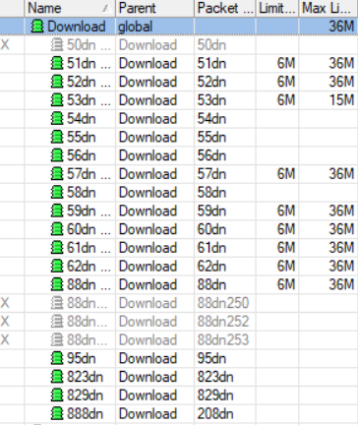Choose the queue icon of the 59dn row
Image resolution: width=358 pixels, height=425 pixels.
57,211
